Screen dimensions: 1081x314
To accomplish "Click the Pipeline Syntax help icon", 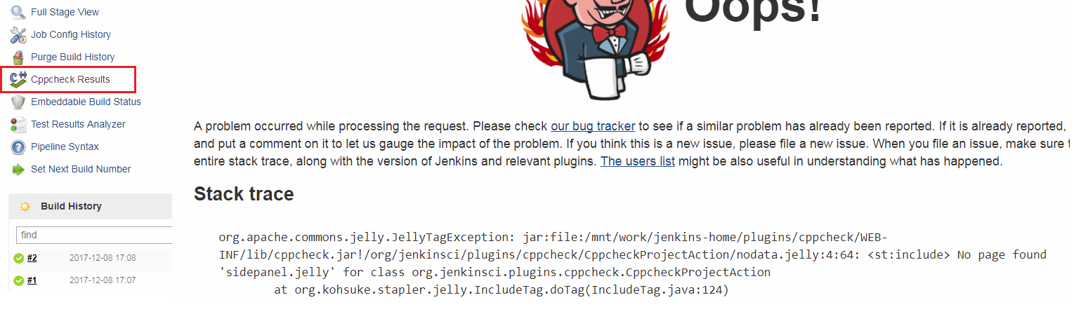I will pyautogui.click(x=18, y=146).
